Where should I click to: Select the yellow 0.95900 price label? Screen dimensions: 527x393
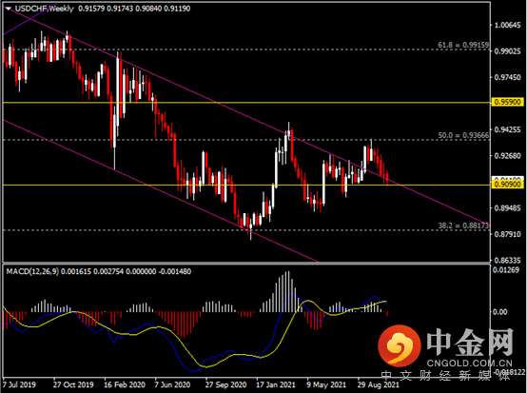(x=508, y=102)
